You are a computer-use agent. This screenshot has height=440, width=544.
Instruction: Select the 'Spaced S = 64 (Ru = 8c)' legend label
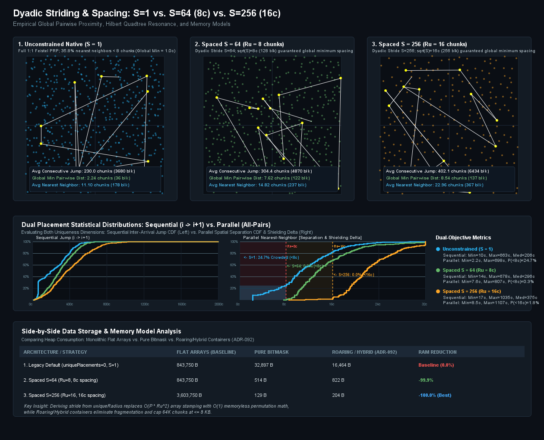coord(469,270)
